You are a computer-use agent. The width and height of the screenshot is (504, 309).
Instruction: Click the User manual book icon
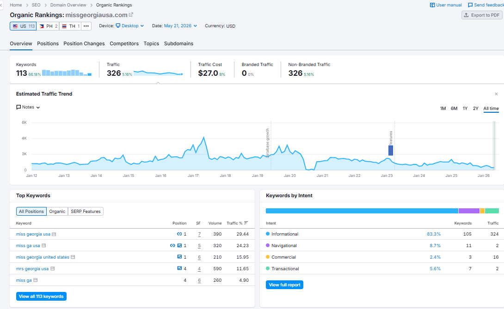pos(432,5)
